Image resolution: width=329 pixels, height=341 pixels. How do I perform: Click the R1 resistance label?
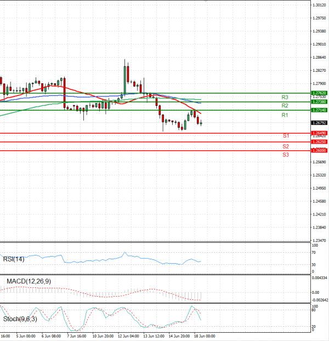[285, 115]
